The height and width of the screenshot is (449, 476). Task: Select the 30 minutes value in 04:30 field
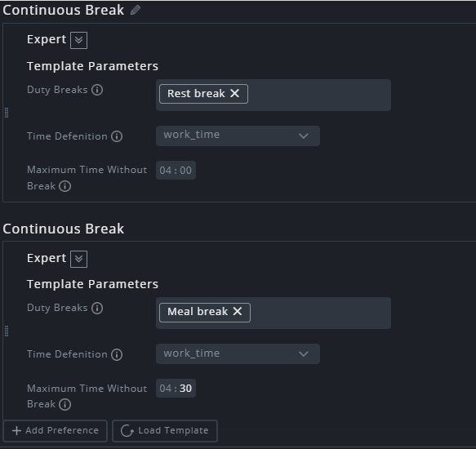click(186, 389)
